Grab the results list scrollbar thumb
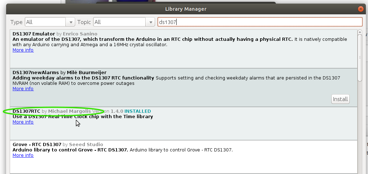This screenshot has width=368, height=174. click(360, 57)
